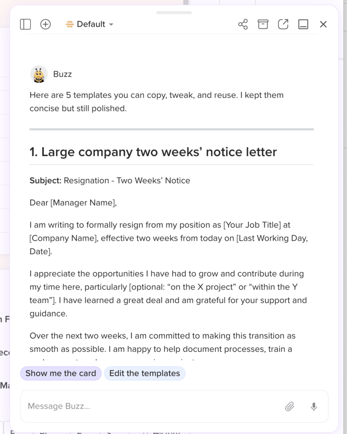
Task: Click the "Edit the templates" suggestion
Action: pyautogui.click(x=144, y=373)
